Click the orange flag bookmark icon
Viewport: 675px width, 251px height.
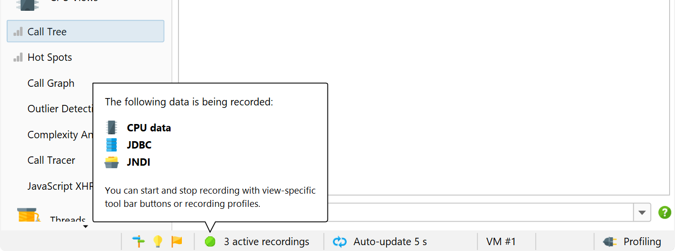(176, 241)
